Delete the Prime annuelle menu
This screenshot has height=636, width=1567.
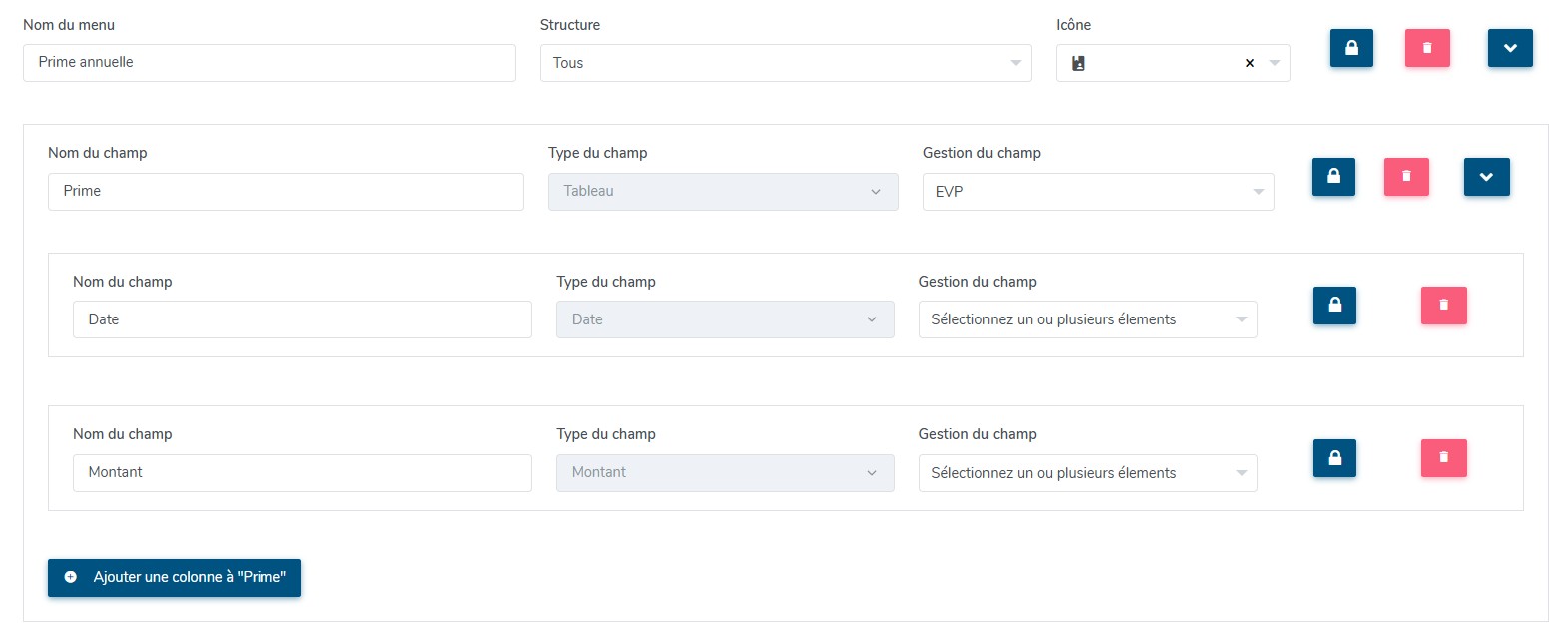pos(1427,48)
